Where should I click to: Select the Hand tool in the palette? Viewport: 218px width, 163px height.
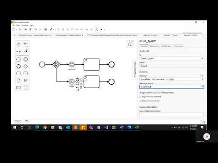(x=19, y=44)
